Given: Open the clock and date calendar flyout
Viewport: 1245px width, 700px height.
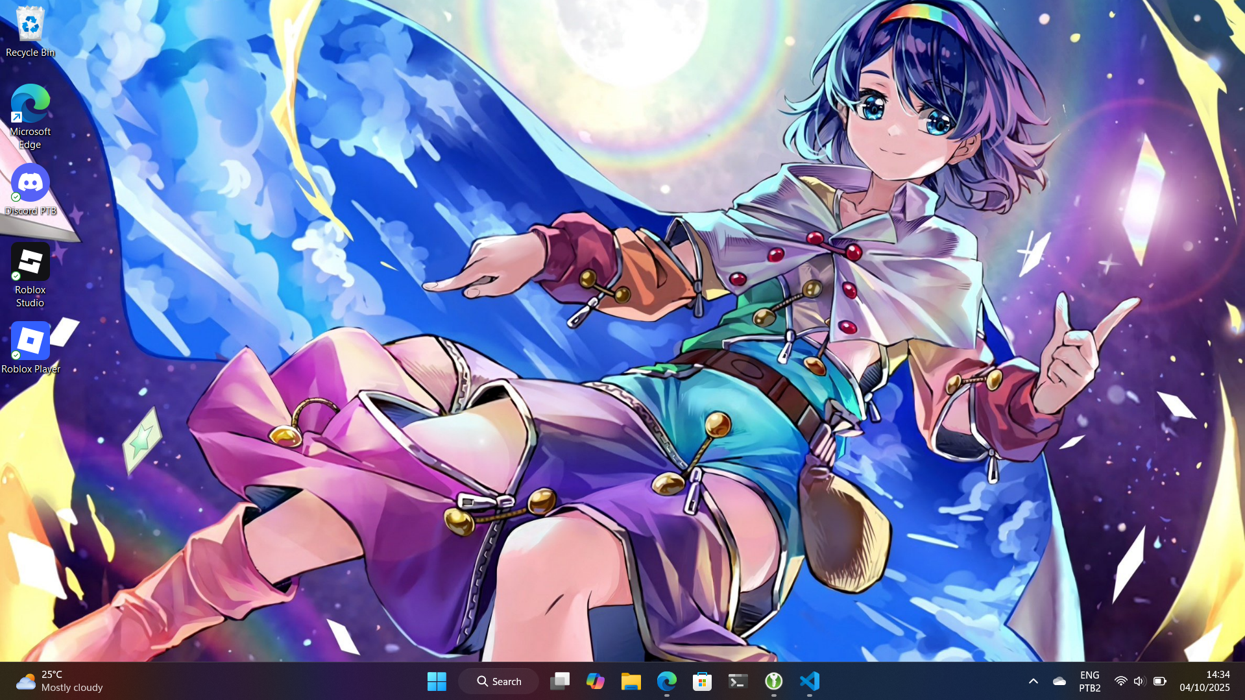Looking at the screenshot, I should 1204,681.
